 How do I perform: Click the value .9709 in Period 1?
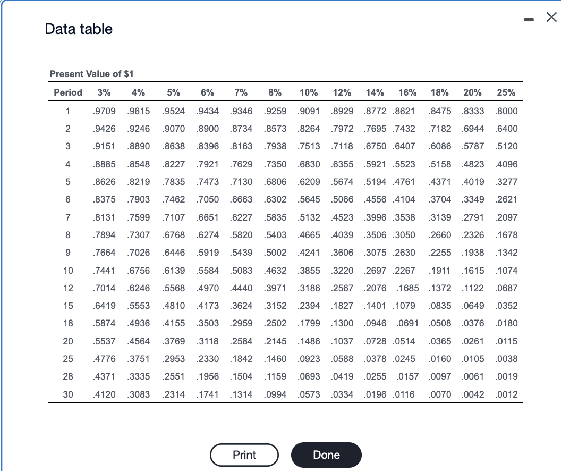[x=104, y=111]
